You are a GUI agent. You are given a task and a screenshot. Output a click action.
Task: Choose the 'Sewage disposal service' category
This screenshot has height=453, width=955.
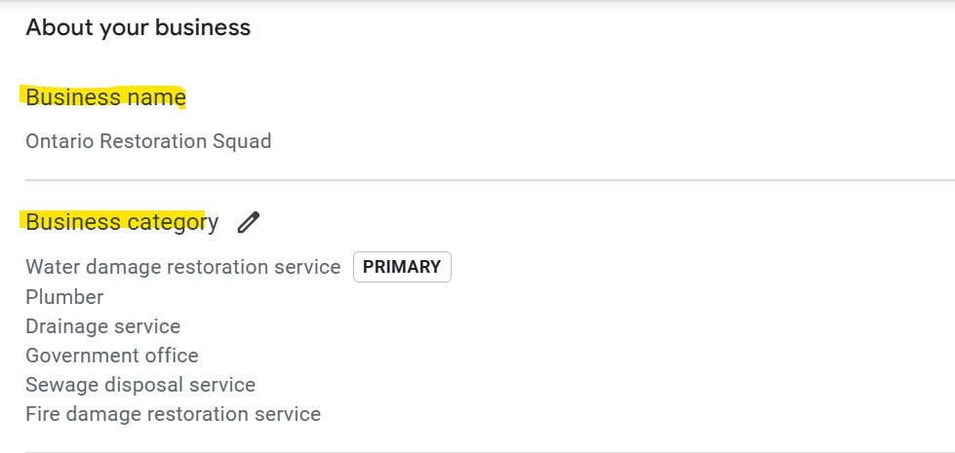[140, 385]
